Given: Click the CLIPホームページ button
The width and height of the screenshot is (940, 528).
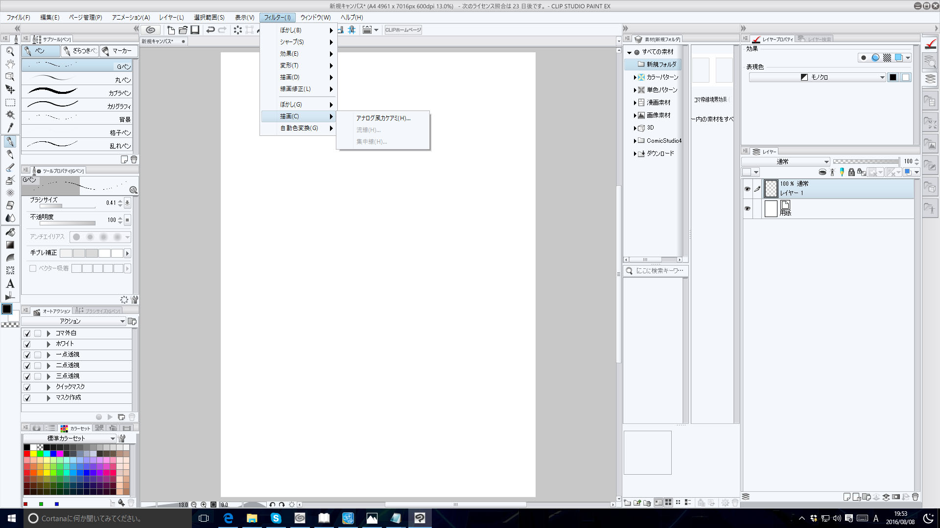Looking at the screenshot, I should click(403, 30).
